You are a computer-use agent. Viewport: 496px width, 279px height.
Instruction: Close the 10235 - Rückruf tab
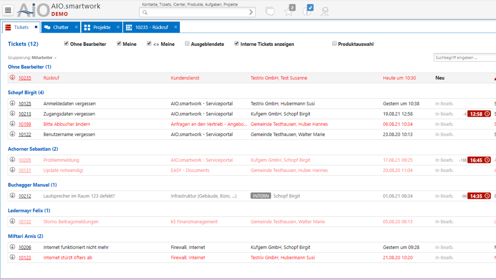(176, 27)
